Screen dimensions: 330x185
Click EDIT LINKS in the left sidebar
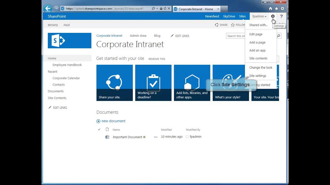pyautogui.click(x=58, y=107)
